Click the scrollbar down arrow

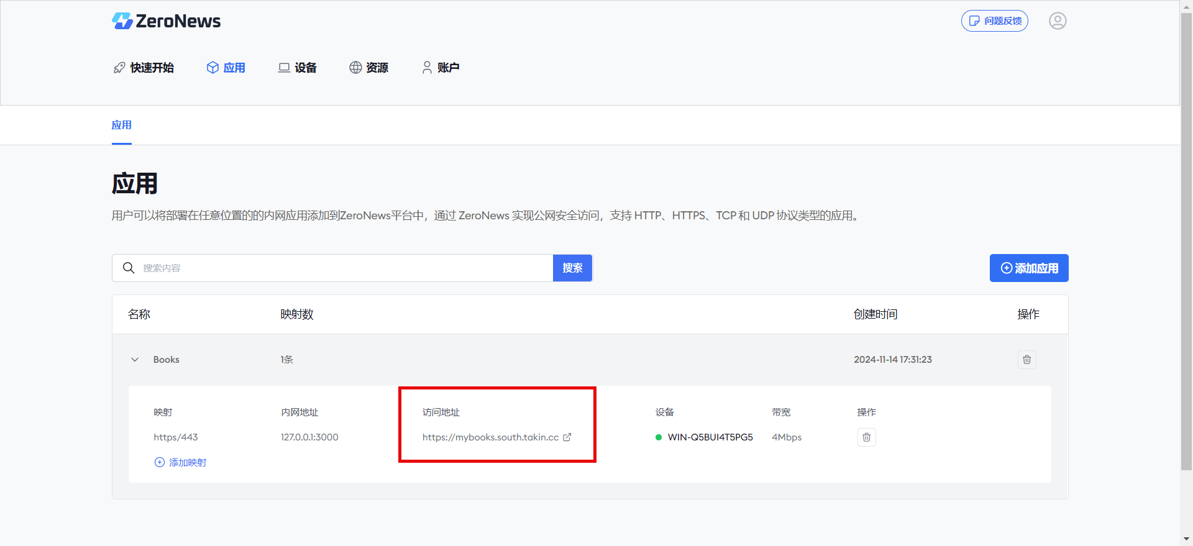tap(1187, 540)
